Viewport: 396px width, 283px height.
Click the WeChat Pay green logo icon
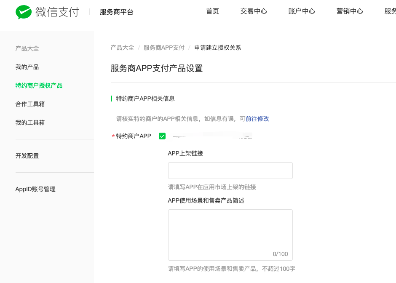(24, 12)
